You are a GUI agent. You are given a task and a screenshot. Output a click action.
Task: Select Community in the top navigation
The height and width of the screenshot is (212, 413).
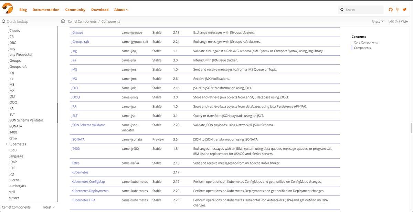click(x=75, y=9)
